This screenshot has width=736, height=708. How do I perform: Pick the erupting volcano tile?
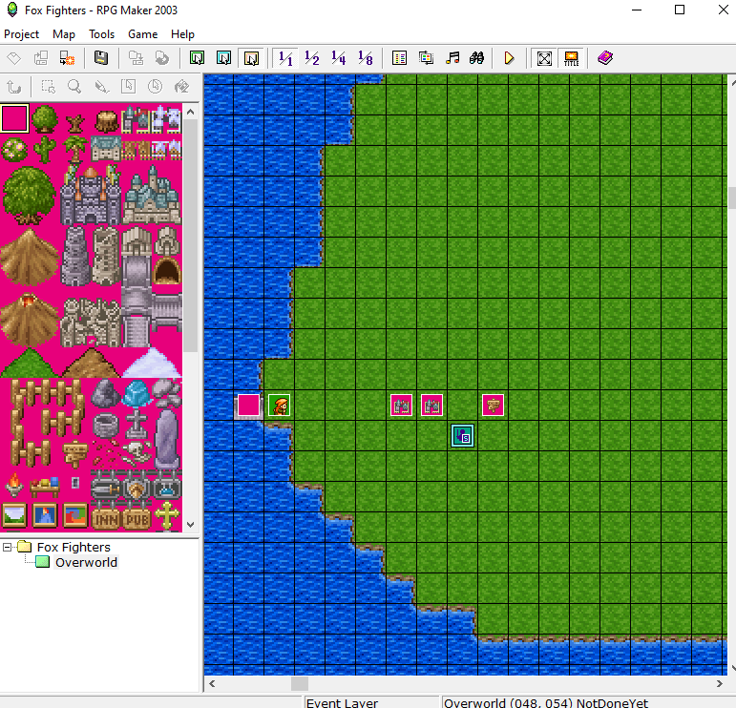[29, 319]
